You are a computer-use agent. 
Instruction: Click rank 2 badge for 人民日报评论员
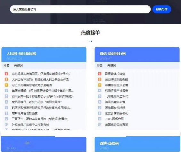(6, 79)
